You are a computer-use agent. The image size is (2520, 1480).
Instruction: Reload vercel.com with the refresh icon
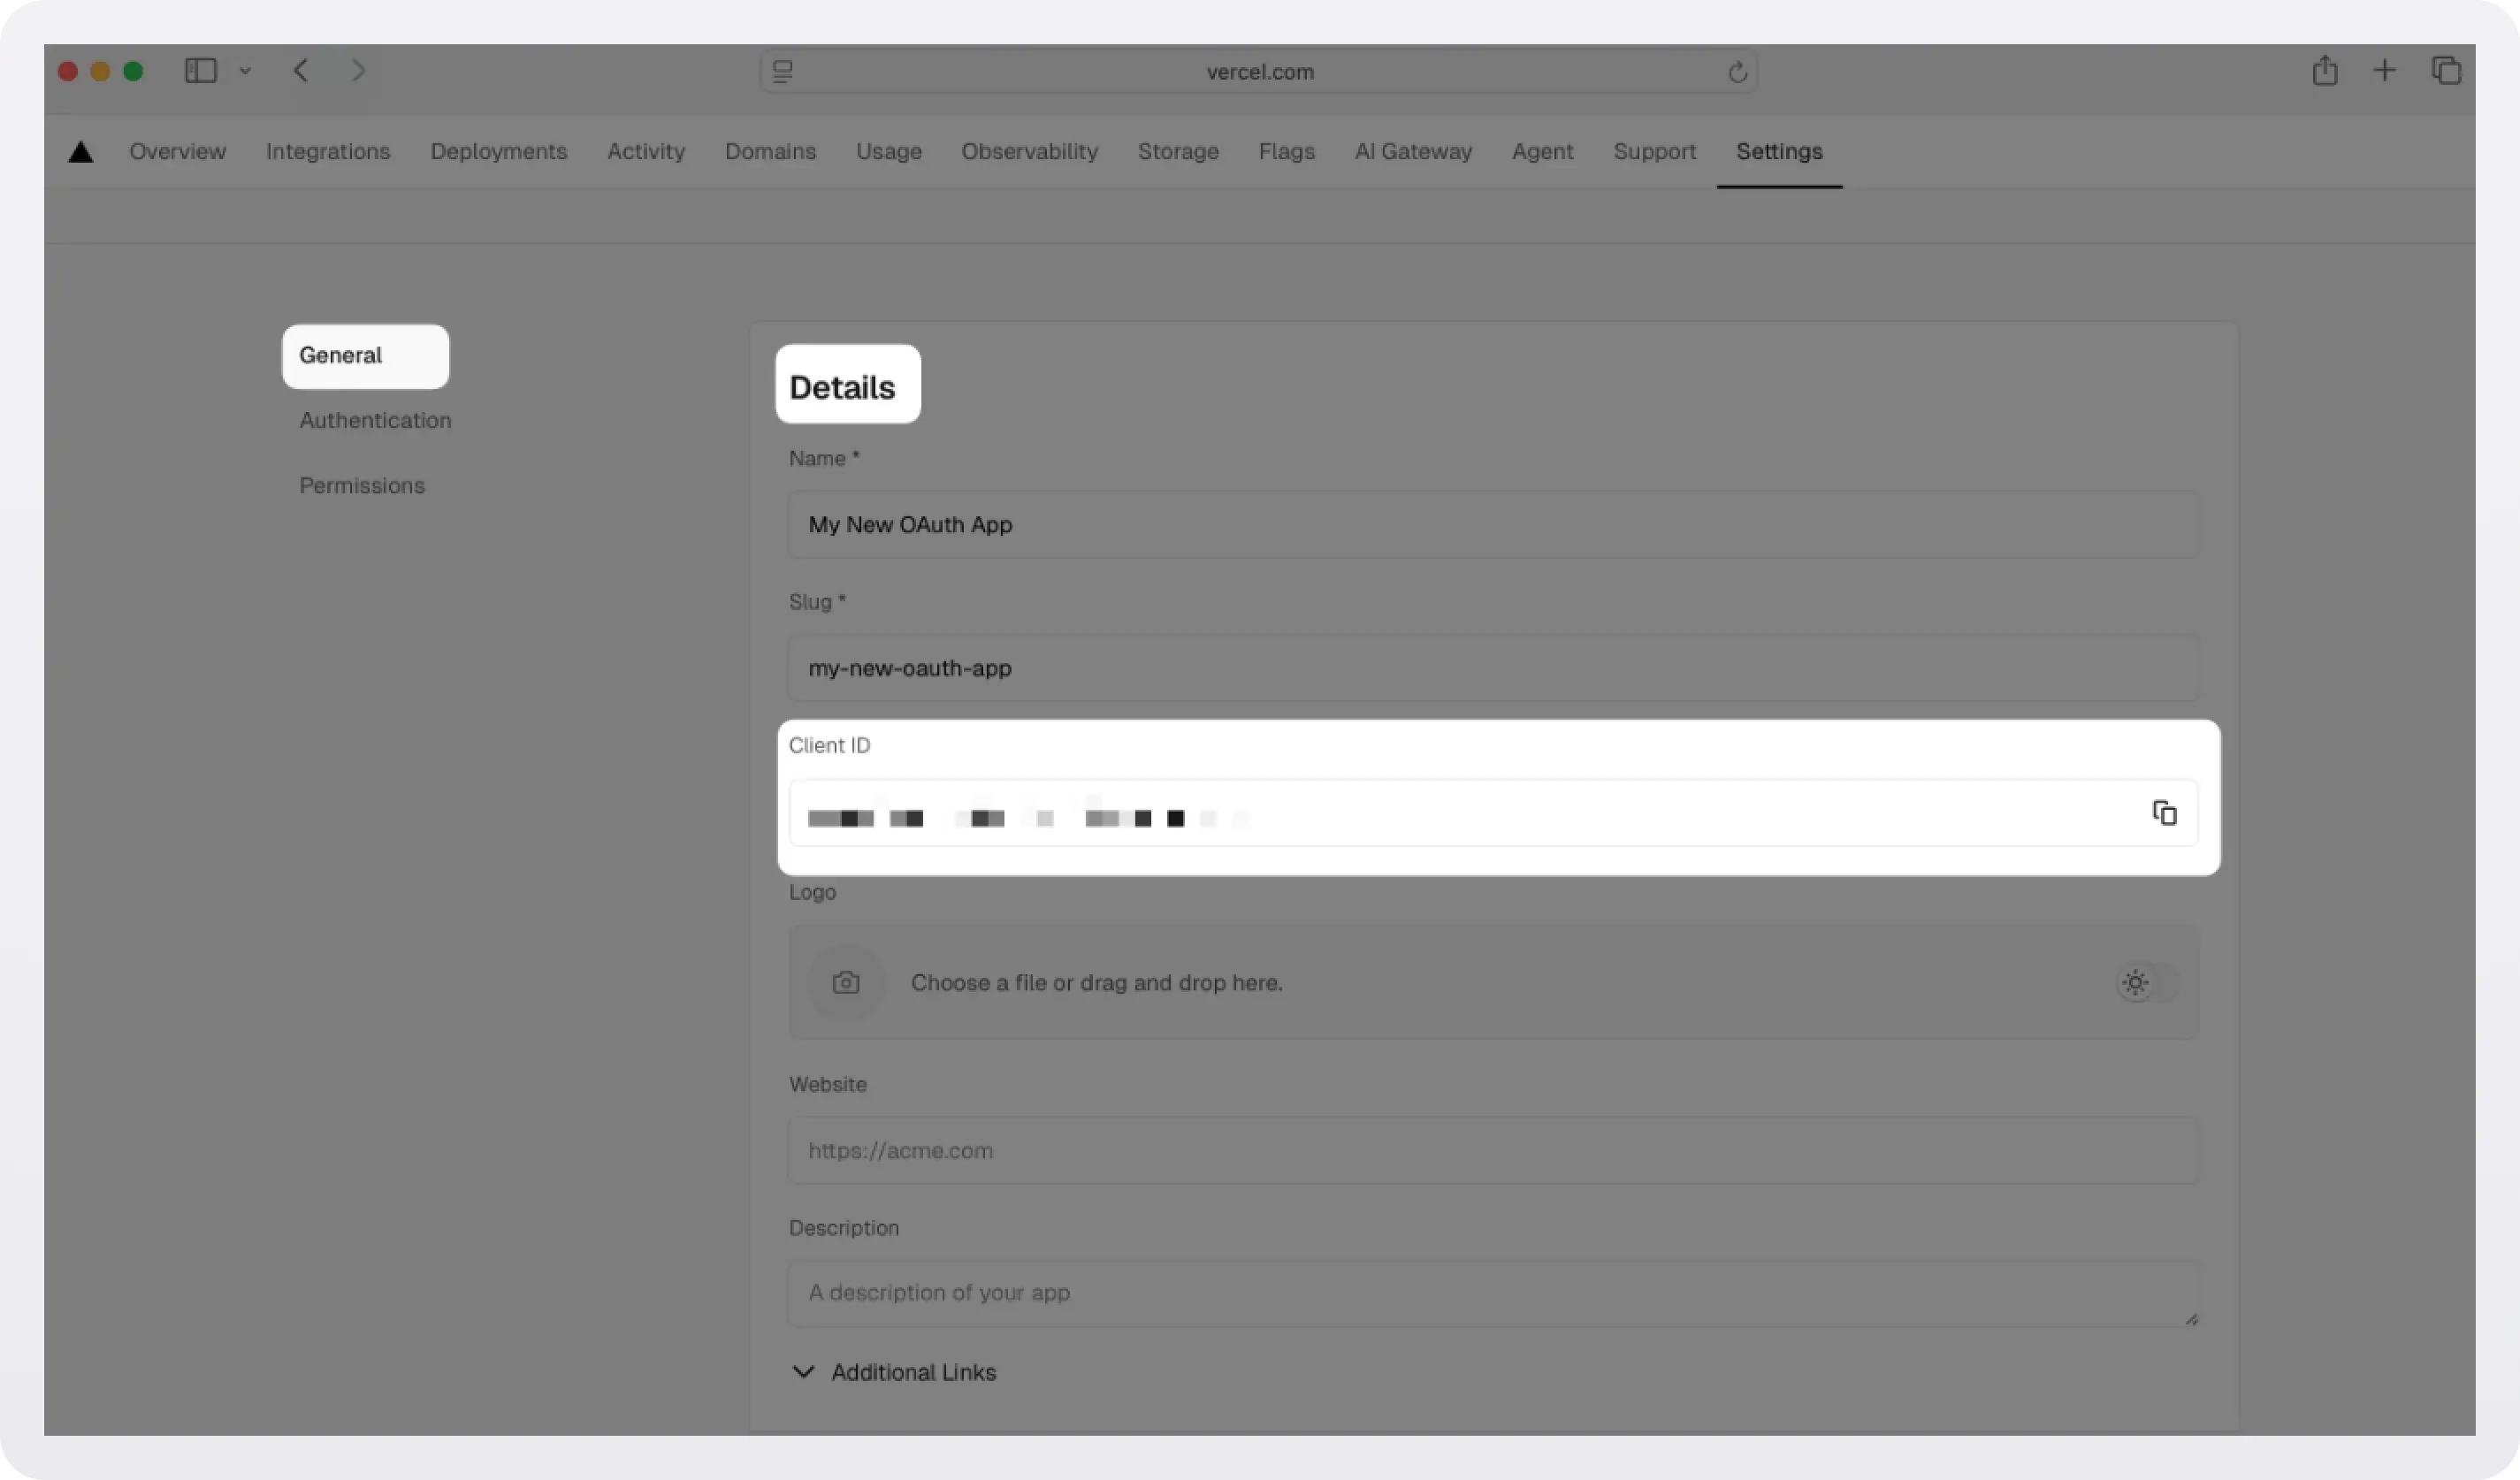tap(1737, 71)
